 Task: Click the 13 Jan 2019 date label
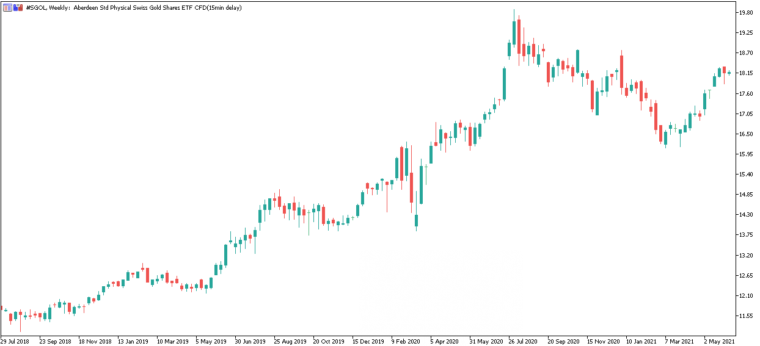tap(133, 342)
